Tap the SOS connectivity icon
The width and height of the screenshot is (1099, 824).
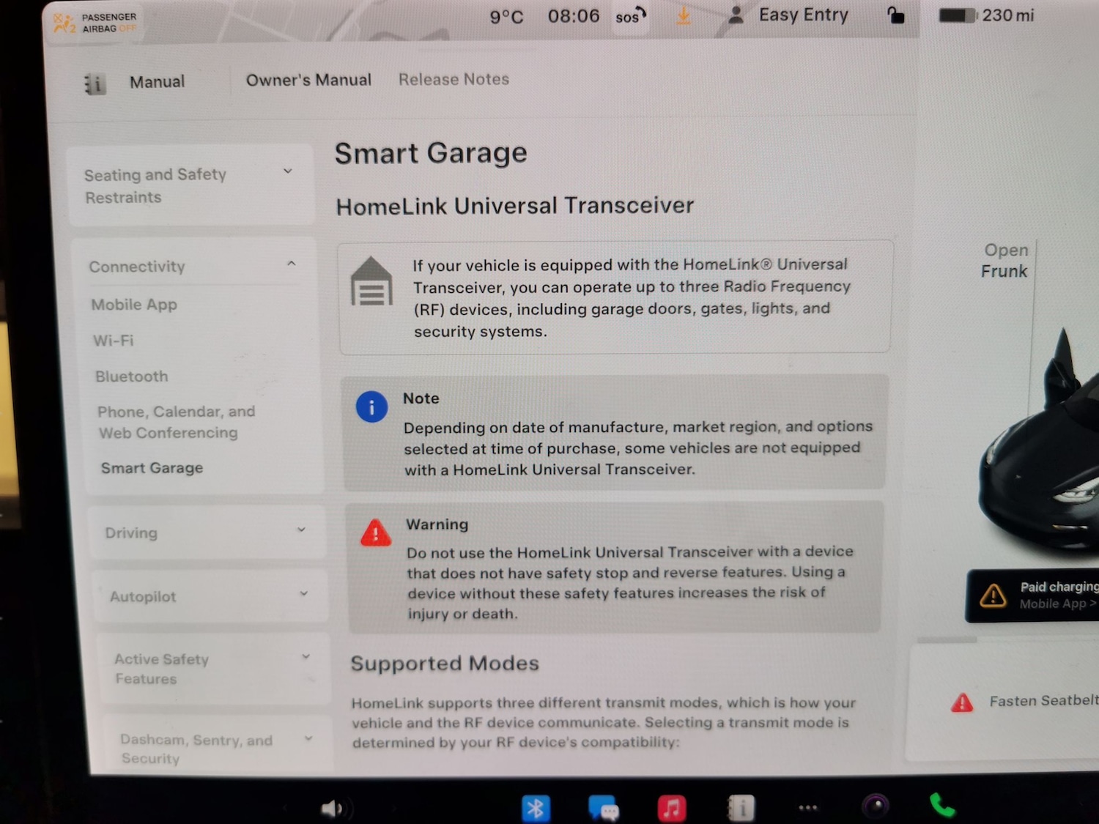(x=629, y=16)
